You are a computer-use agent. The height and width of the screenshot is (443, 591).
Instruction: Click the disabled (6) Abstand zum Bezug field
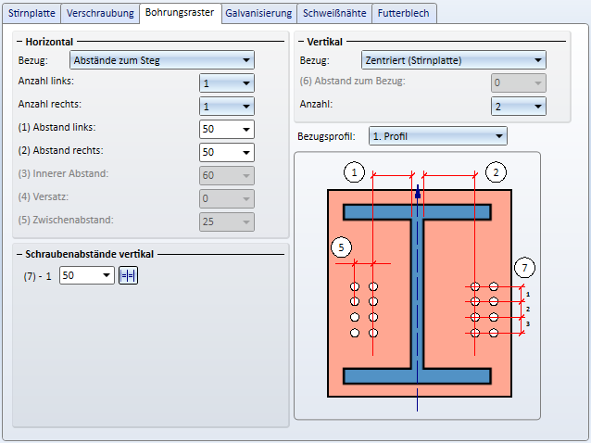tap(519, 82)
